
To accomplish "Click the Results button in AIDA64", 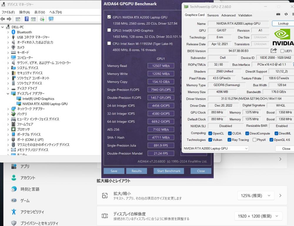I will click(x=136, y=171).
